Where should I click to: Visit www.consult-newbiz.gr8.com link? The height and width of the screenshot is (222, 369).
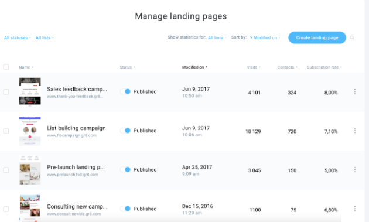[x=74, y=214]
